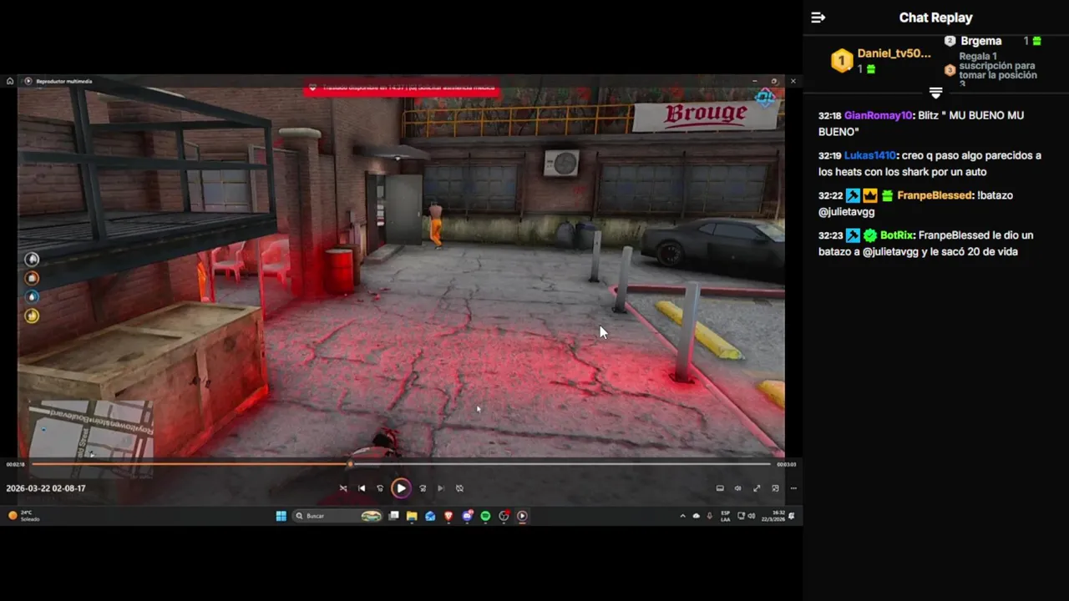Open Brave browser from taskbar
1069x601 pixels.
[448, 516]
